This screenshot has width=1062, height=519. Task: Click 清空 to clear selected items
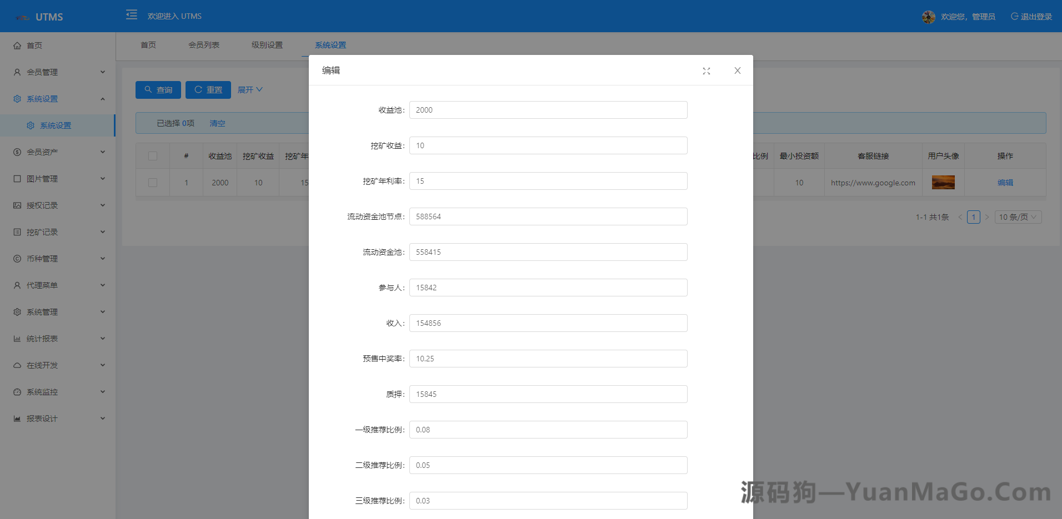click(x=217, y=123)
